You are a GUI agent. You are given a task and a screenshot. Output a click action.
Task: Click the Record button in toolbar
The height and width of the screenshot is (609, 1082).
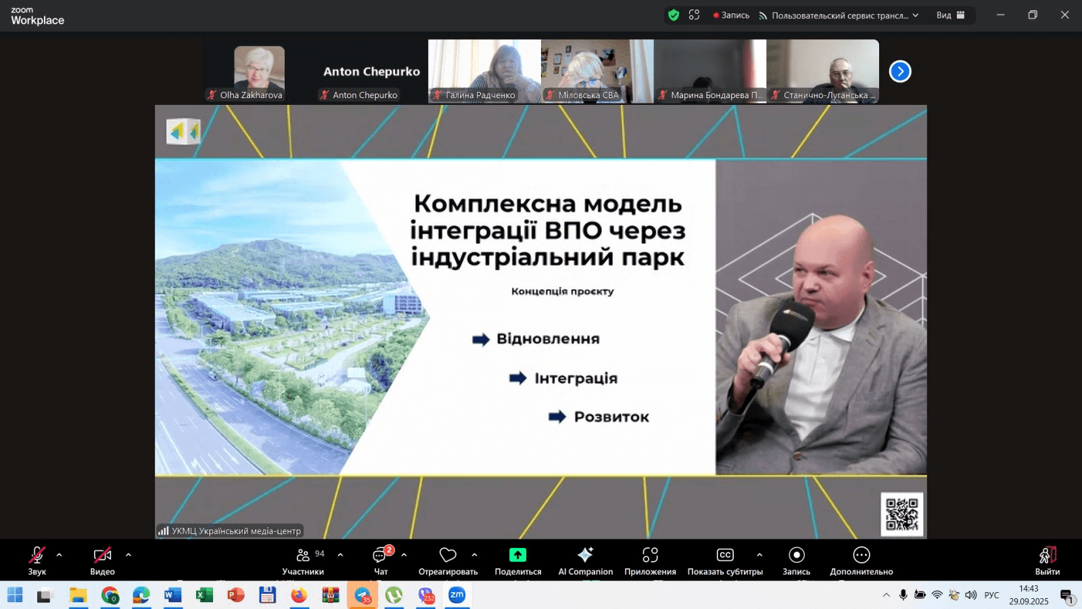797,560
